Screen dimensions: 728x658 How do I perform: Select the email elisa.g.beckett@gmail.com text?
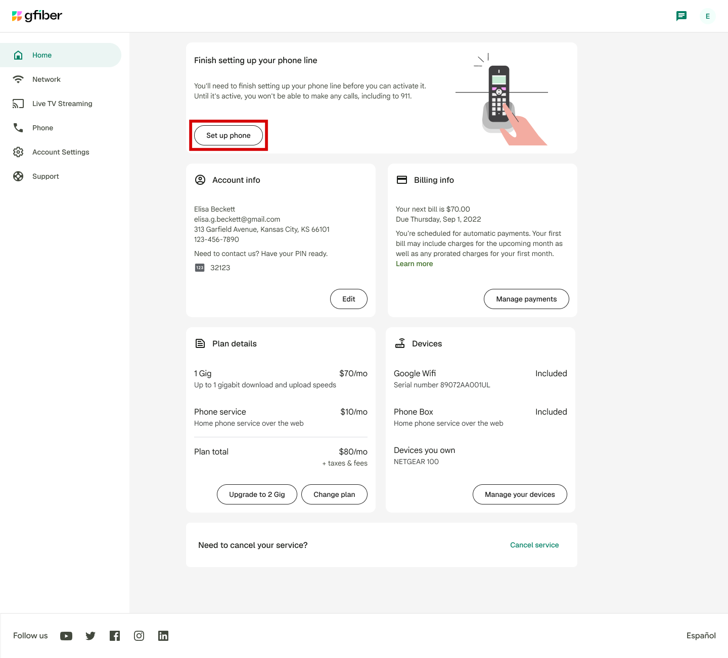coord(237,219)
